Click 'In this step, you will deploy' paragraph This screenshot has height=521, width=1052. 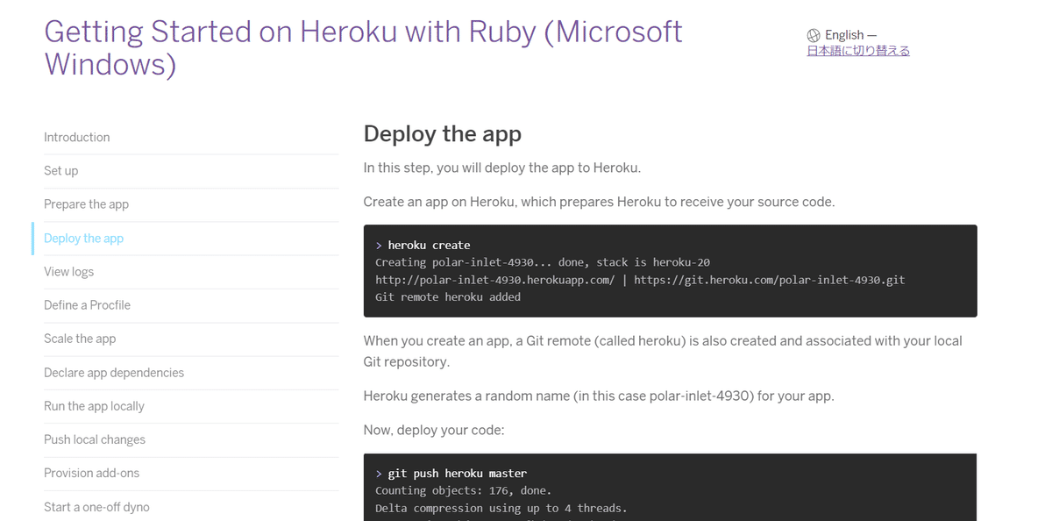502,168
